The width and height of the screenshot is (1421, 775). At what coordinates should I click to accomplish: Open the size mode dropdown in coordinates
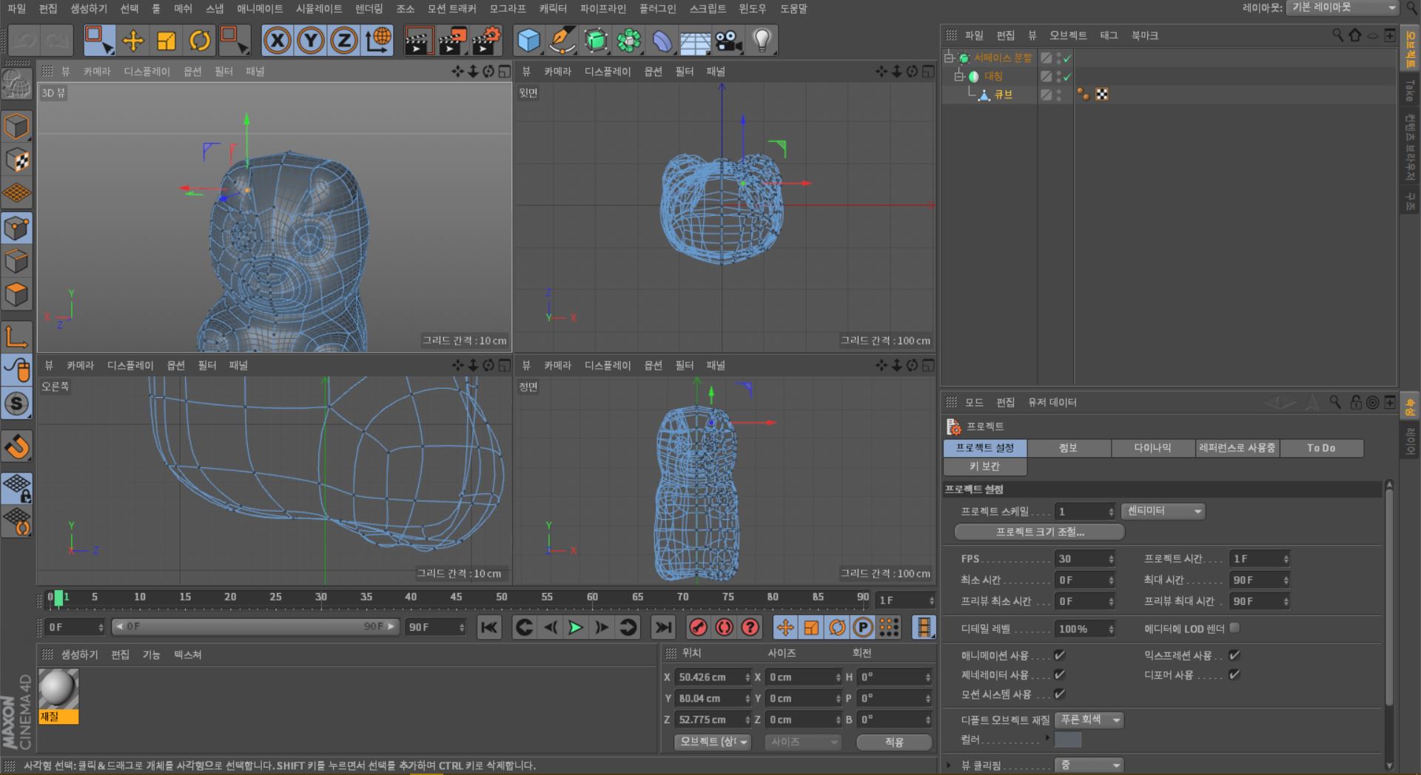(x=803, y=741)
